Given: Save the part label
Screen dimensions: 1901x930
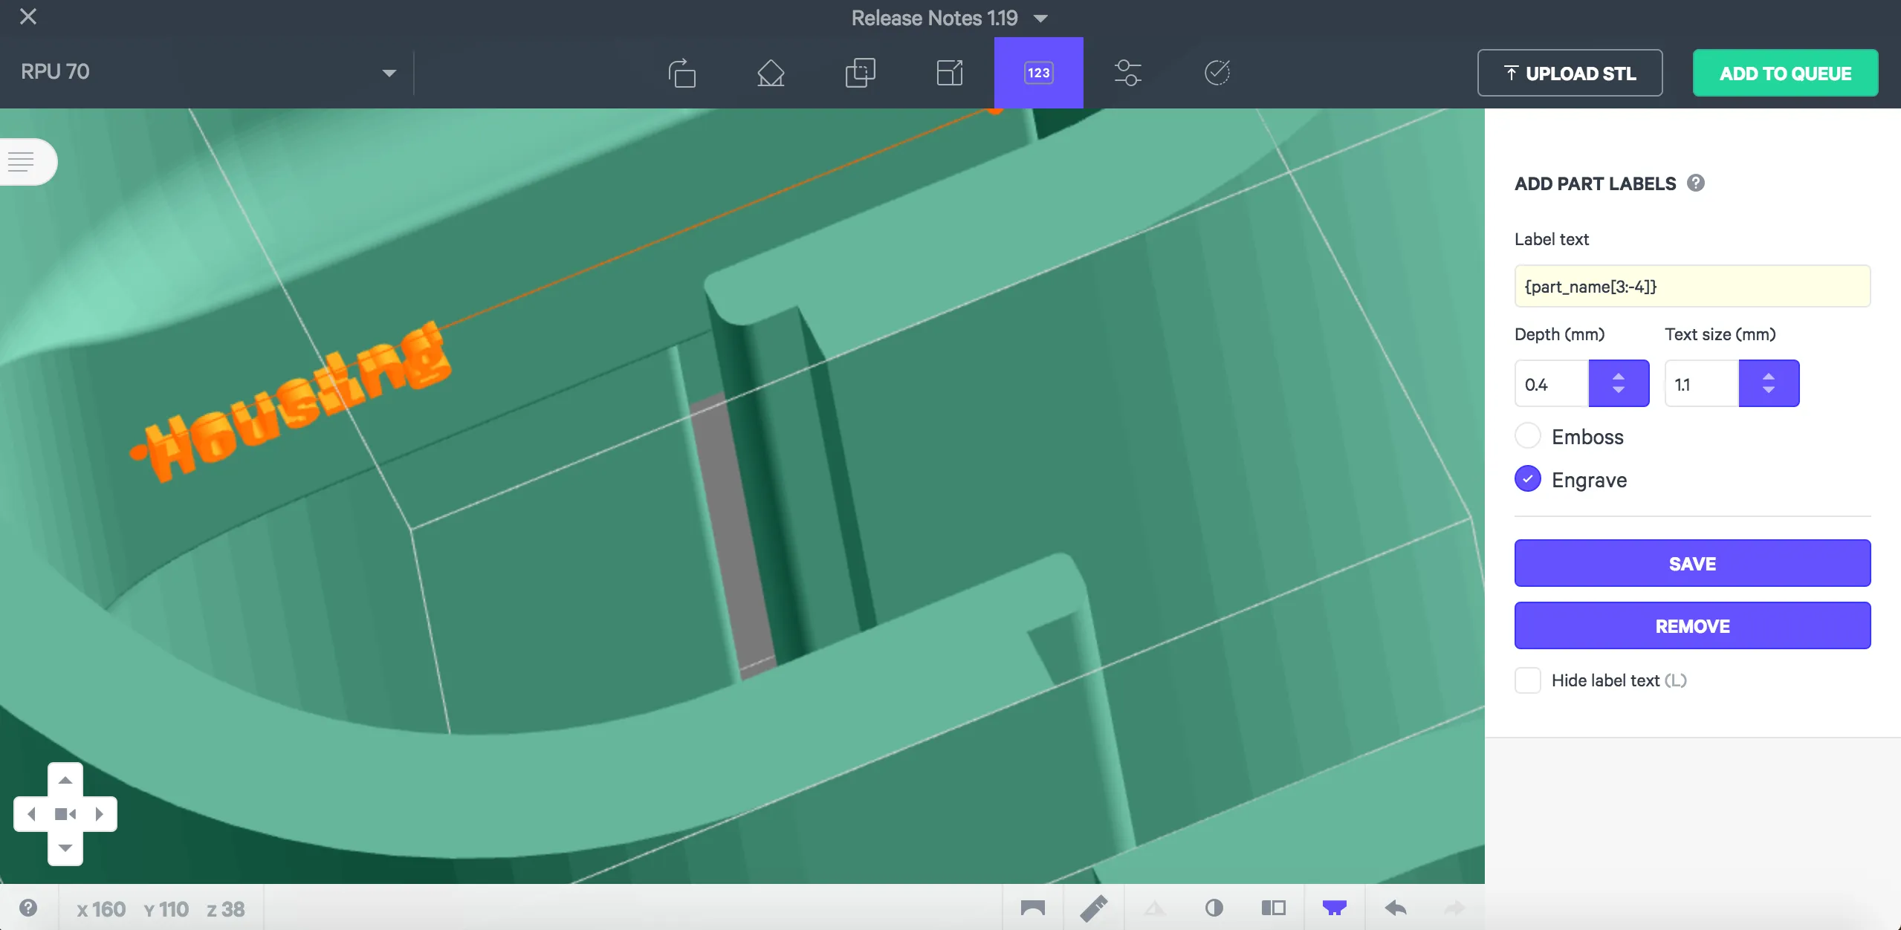Looking at the screenshot, I should point(1692,564).
